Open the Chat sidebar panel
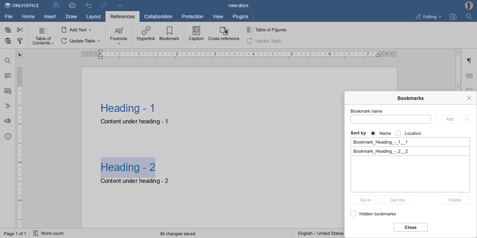The image size is (477, 238). pos(8,91)
